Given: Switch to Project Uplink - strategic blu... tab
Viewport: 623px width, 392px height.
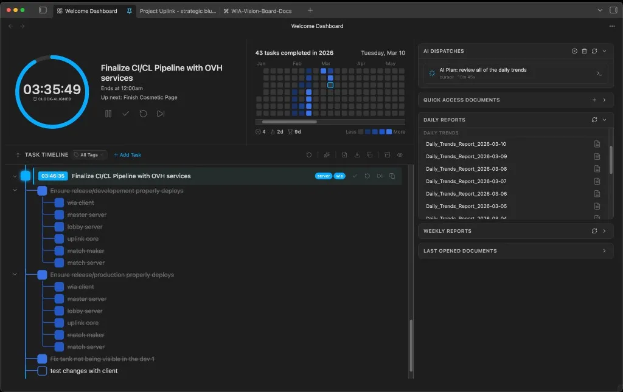Looking at the screenshot, I should click(178, 11).
